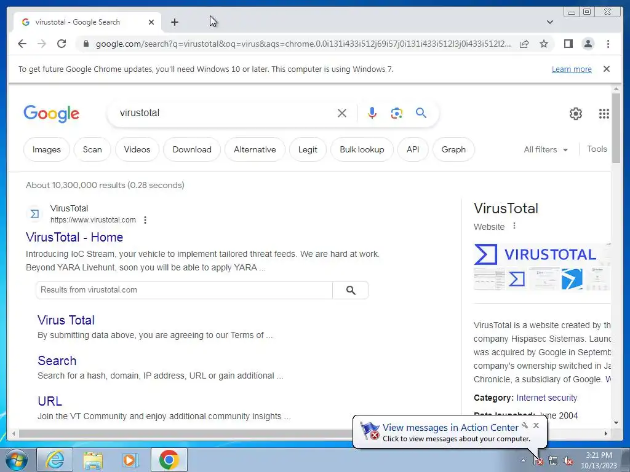The image size is (630, 472).
Task: Click the VirusTotal result favicon
Action: point(35,214)
